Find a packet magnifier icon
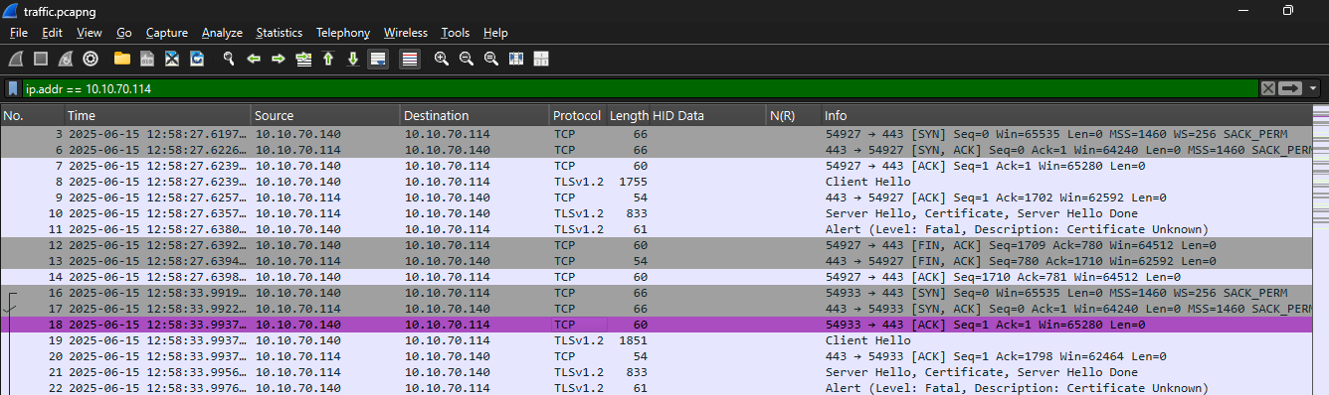This screenshot has width=1329, height=395. 229,60
